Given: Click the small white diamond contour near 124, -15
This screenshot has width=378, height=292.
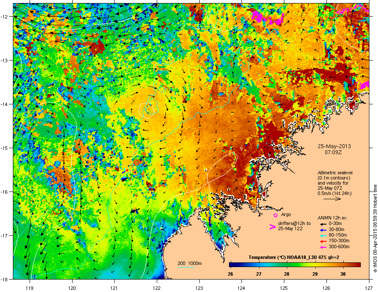Looking at the screenshot, I should click(241, 149).
